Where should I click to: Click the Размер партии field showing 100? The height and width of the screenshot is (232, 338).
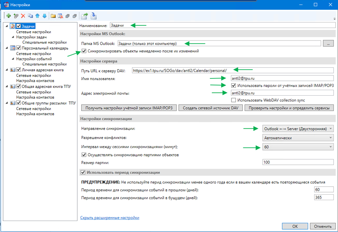tap(298, 162)
